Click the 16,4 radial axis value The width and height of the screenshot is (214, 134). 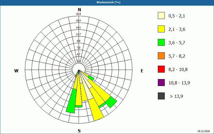(78, 21)
